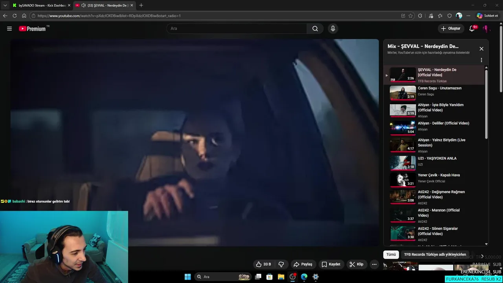Play Ahiyan - İşte Böyle Yanıldım
The height and width of the screenshot is (283, 503).
pyautogui.click(x=434, y=110)
